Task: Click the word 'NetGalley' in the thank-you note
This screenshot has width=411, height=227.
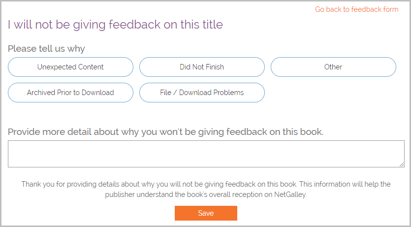Action: (x=290, y=195)
